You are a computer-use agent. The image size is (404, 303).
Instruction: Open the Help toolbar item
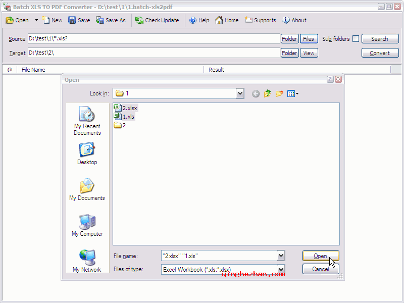[x=193, y=20]
